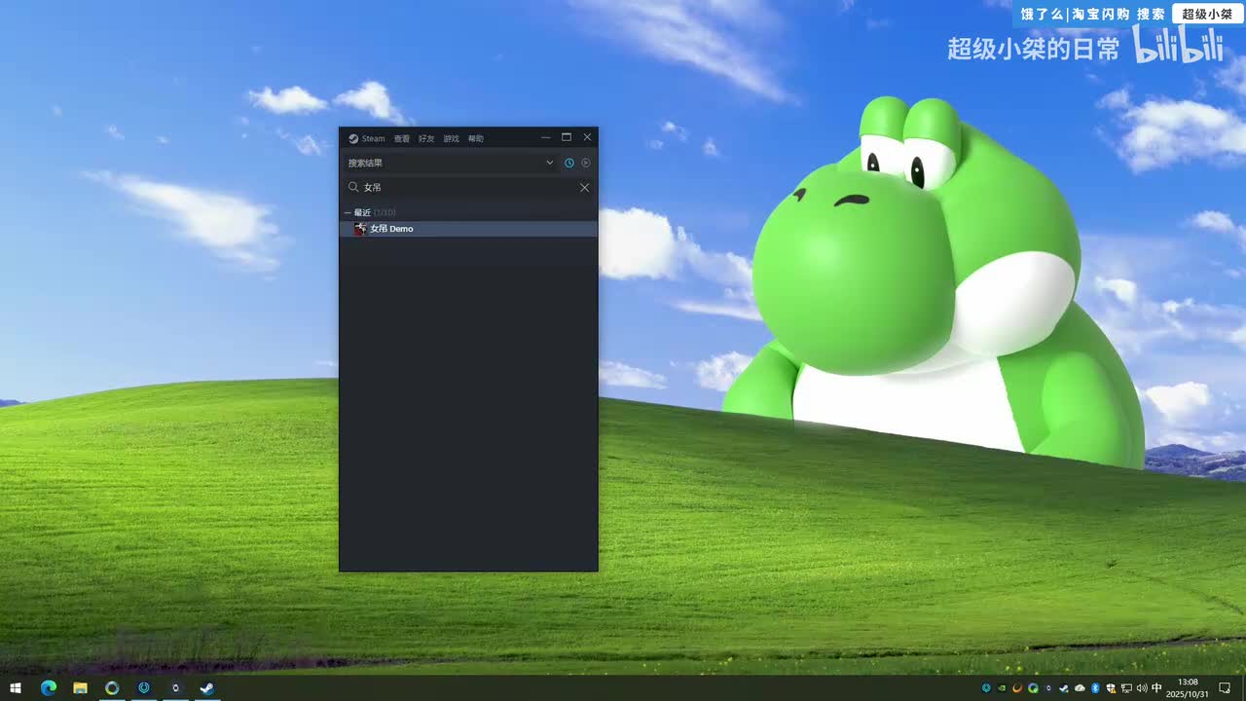Click the teal round icon in the system tray
This screenshot has width=1246, height=701.
(x=986, y=687)
